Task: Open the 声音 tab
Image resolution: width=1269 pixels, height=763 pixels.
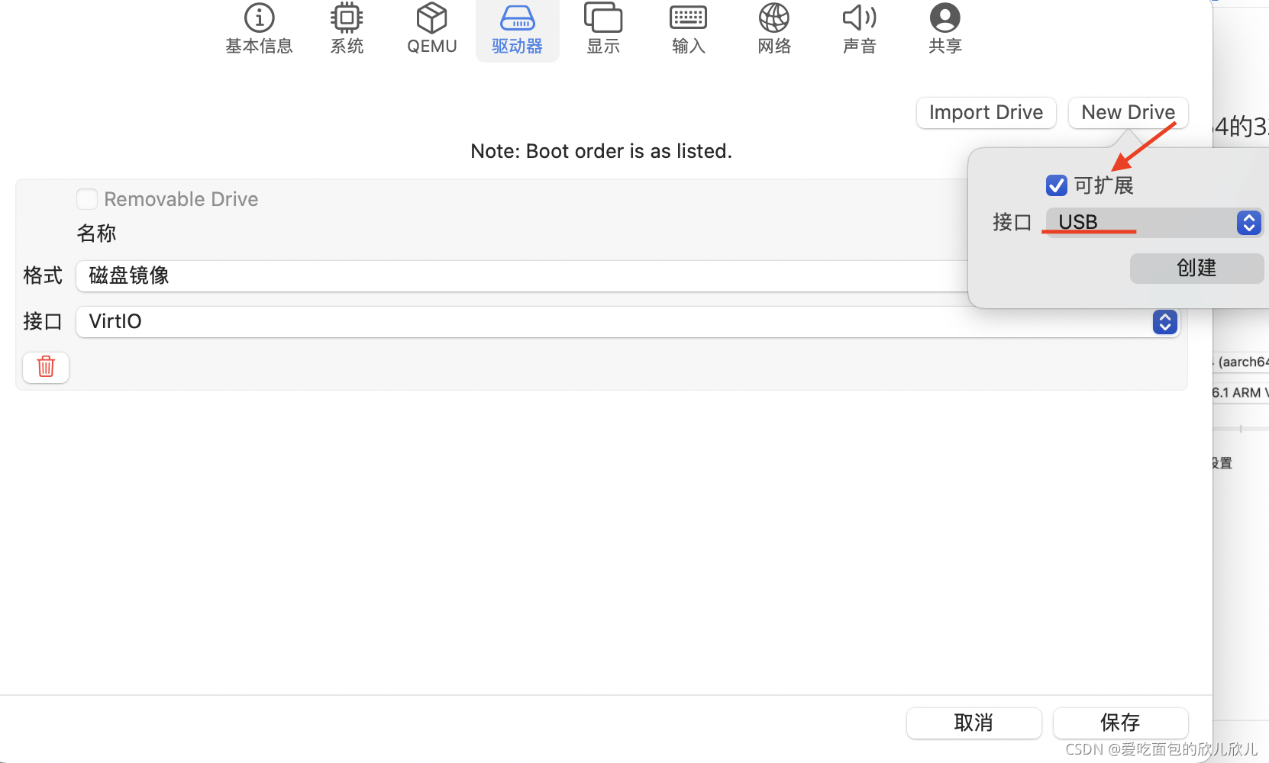Action: point(860,29)
